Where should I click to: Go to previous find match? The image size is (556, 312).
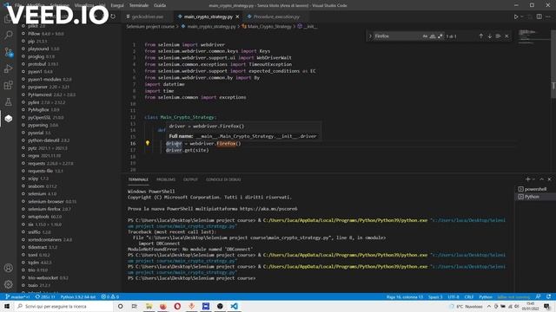tap(480, 36)
